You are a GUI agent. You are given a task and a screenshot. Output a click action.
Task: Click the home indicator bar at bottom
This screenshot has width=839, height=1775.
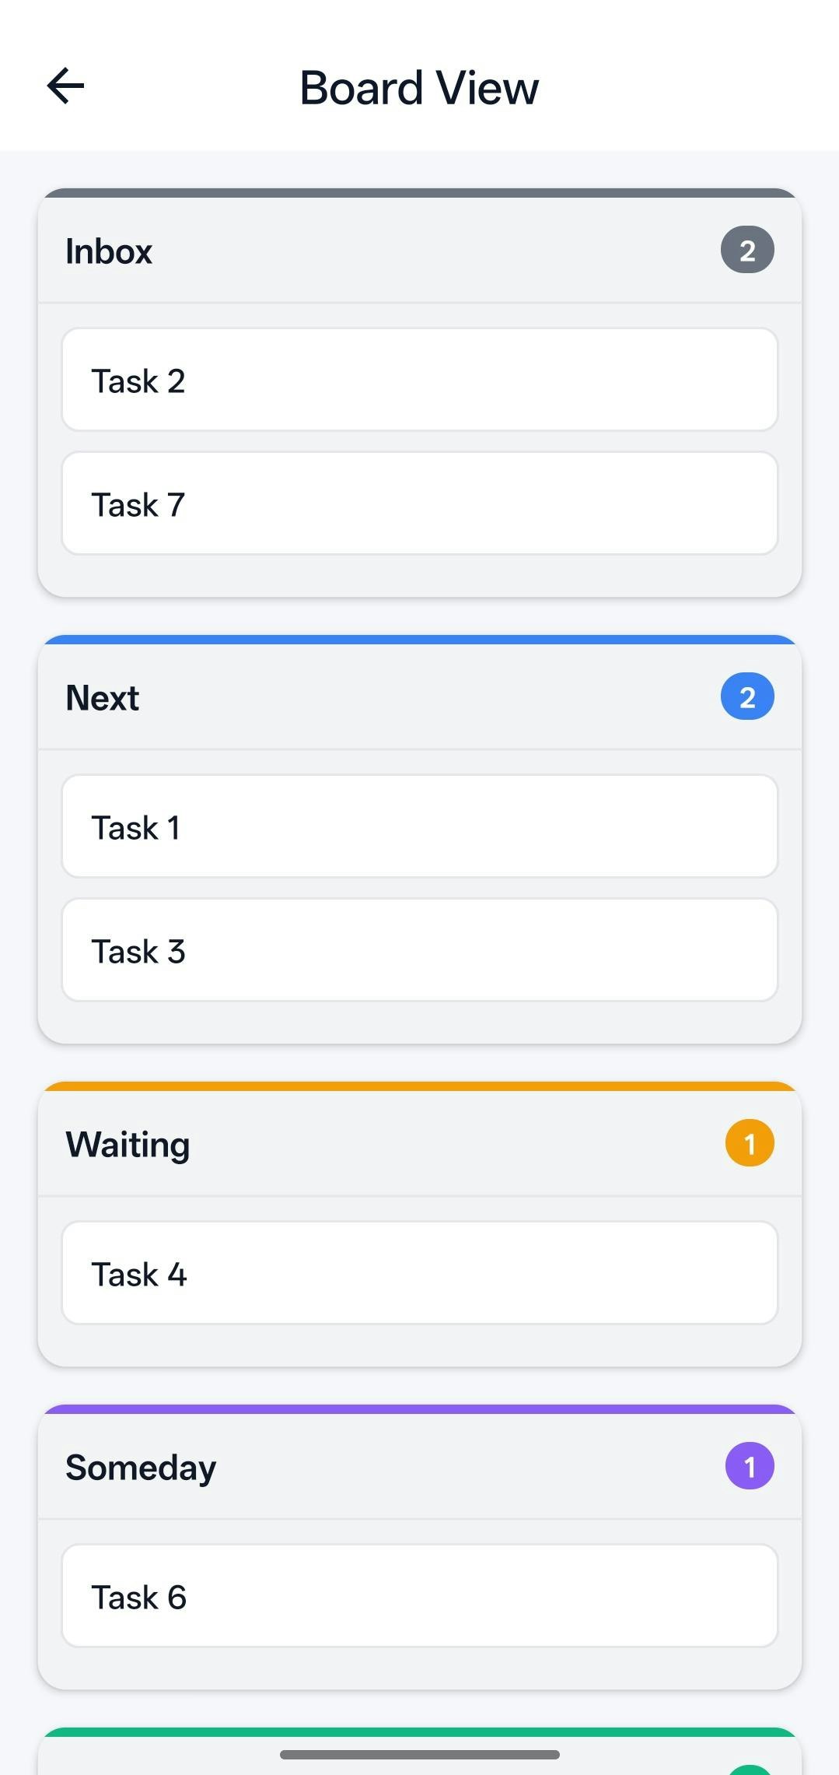419,1754
